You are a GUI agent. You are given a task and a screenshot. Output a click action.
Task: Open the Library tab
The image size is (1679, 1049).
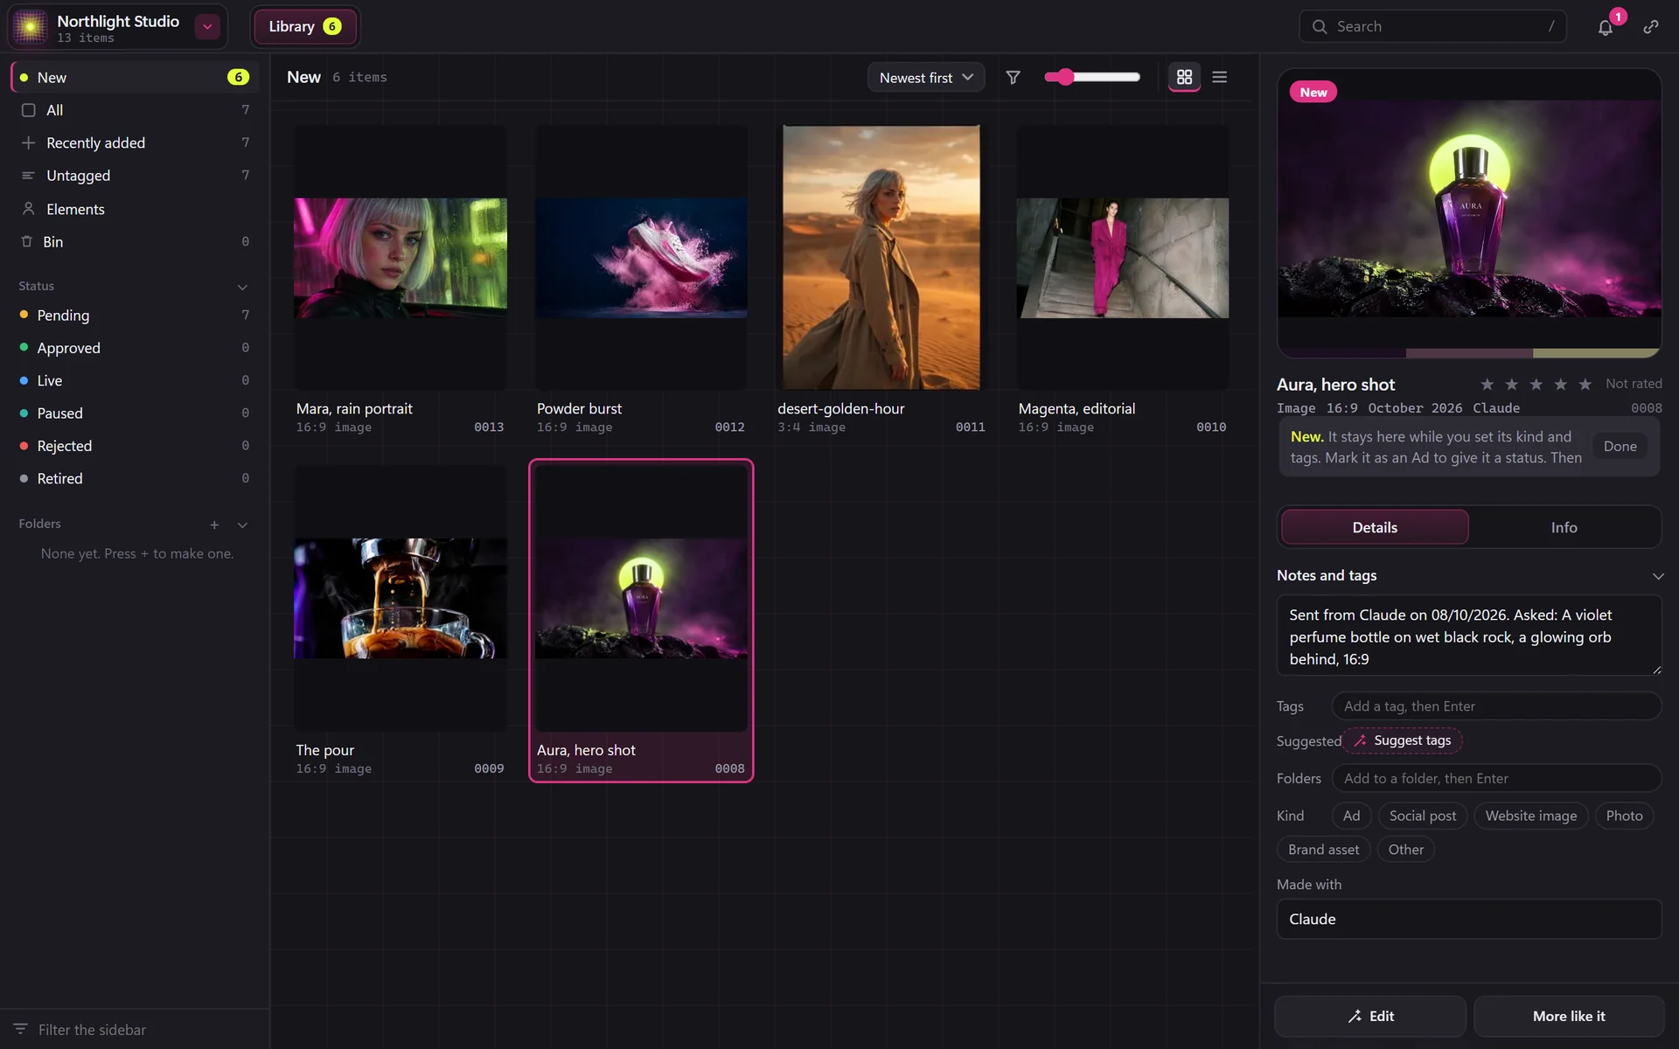click(304, 27)
